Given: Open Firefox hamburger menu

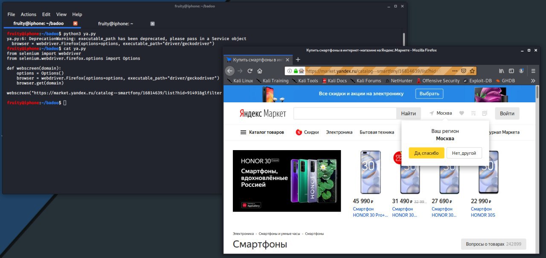Looking at the screenshot, I should pos(533,71).
